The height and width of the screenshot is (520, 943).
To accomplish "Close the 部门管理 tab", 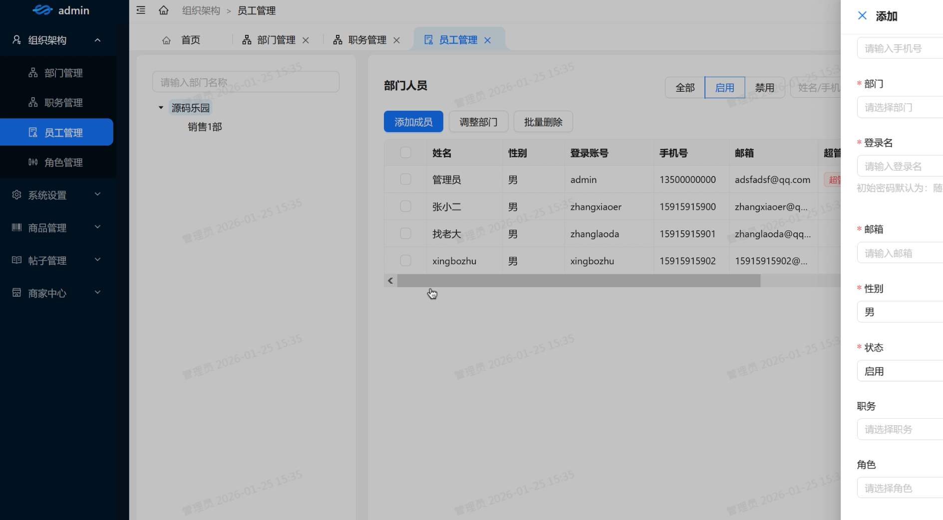I will pyautogui.click(x=306, y=40).
